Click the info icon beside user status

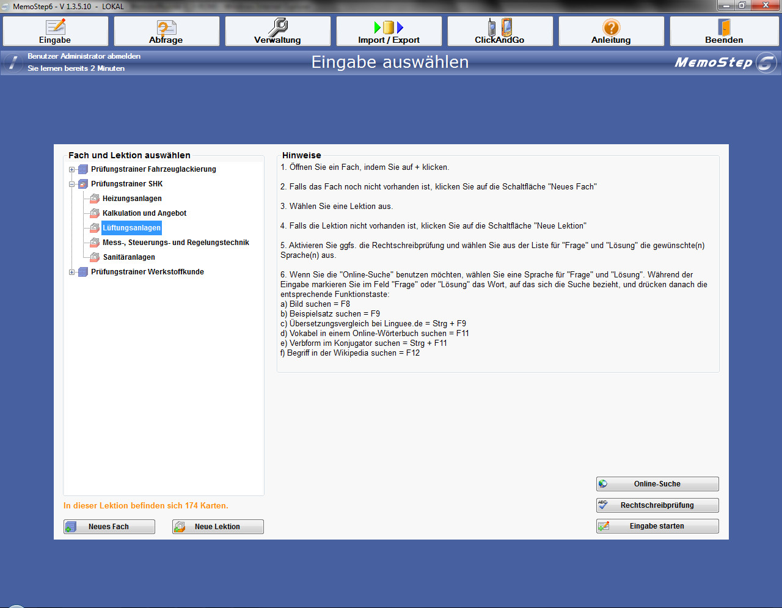pyautogui.click(x=13, y=62)
